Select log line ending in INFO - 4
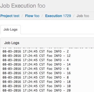The height and width of the screenshot is (92, 94). [36, 60]
